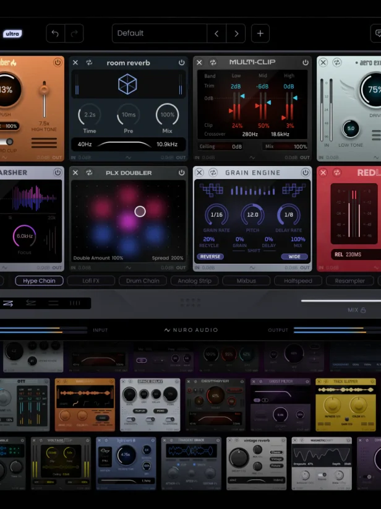The width and height of the screenshot is (381, 509).
Task: Expand the orange module bottom arrow
Action: (4, 158)
